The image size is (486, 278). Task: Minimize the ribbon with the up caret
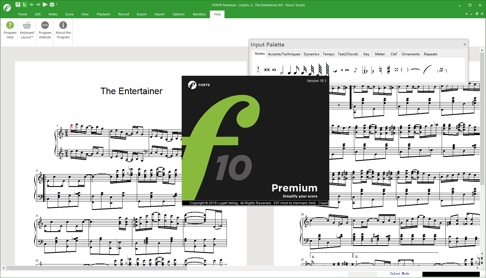pyautogui.click(x=466, y=14)
